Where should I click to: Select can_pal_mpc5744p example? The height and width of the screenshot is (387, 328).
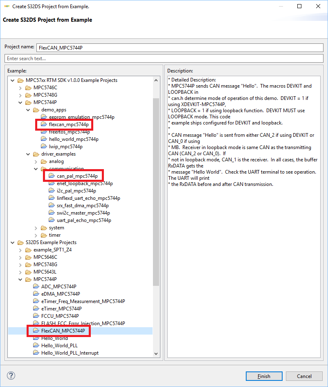[x=77, y=176]
